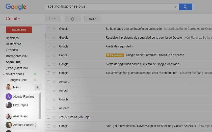
Task: Change the gray Bangkok Bank label color
Action: 35,80
